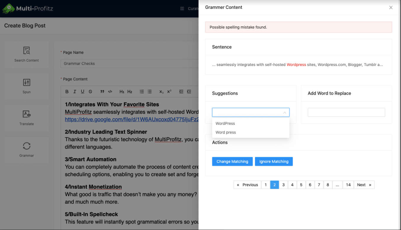Image resolution: width=401 pixels, height=230 pixels.
Task: Go to page 4
Action: pyautogui.click(x=292, y=185)
